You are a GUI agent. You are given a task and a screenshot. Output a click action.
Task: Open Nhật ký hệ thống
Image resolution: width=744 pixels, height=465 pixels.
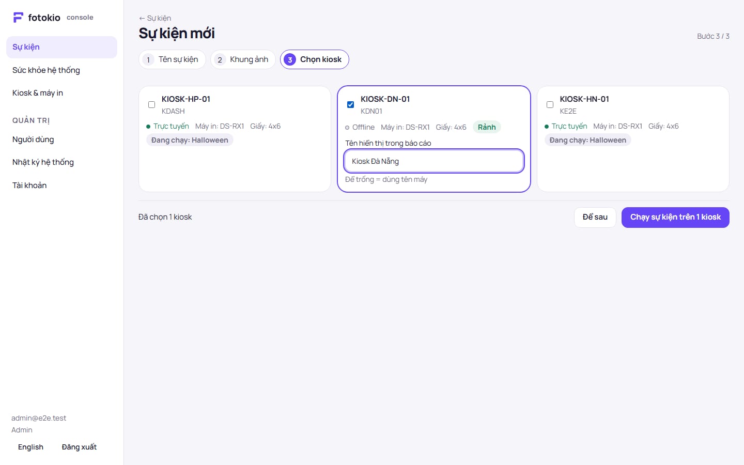[x=61, y=162]
